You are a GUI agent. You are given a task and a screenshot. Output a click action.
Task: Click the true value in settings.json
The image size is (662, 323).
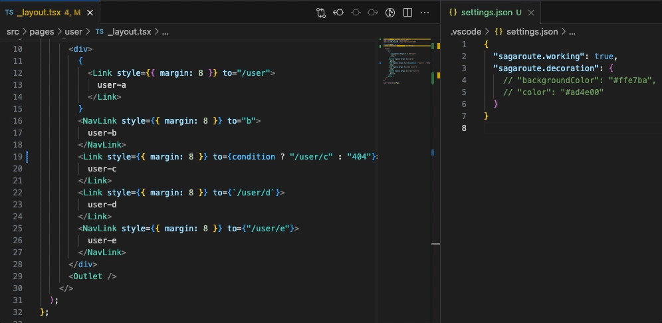(x=604, y=56)
